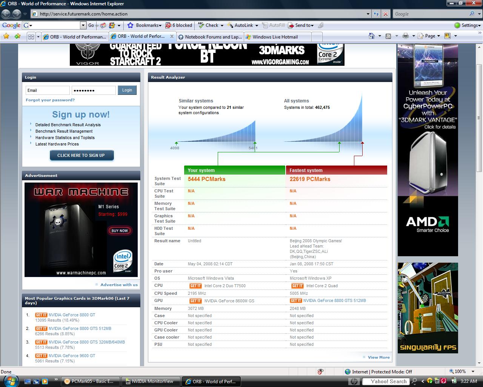The width and height of the screenshot is (483, 387).
Task: Refresh the page using the refresh icon
Action: 376,14
